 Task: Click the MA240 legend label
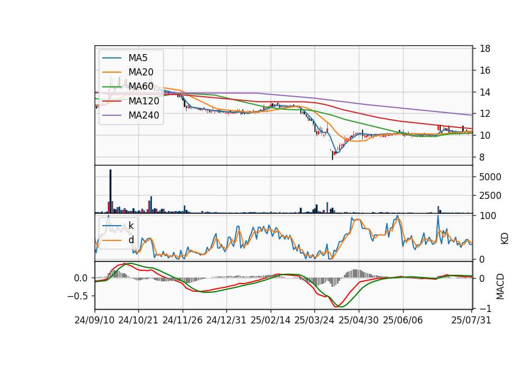point(144,115)
